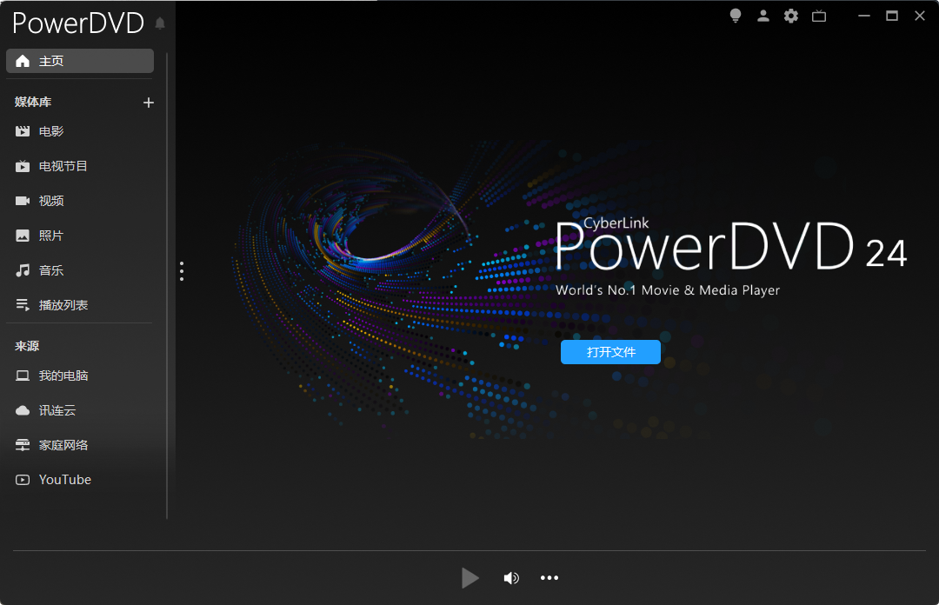
Task: Select the TV shows (电视节目) library icon
Action: (x=22, y=165)
